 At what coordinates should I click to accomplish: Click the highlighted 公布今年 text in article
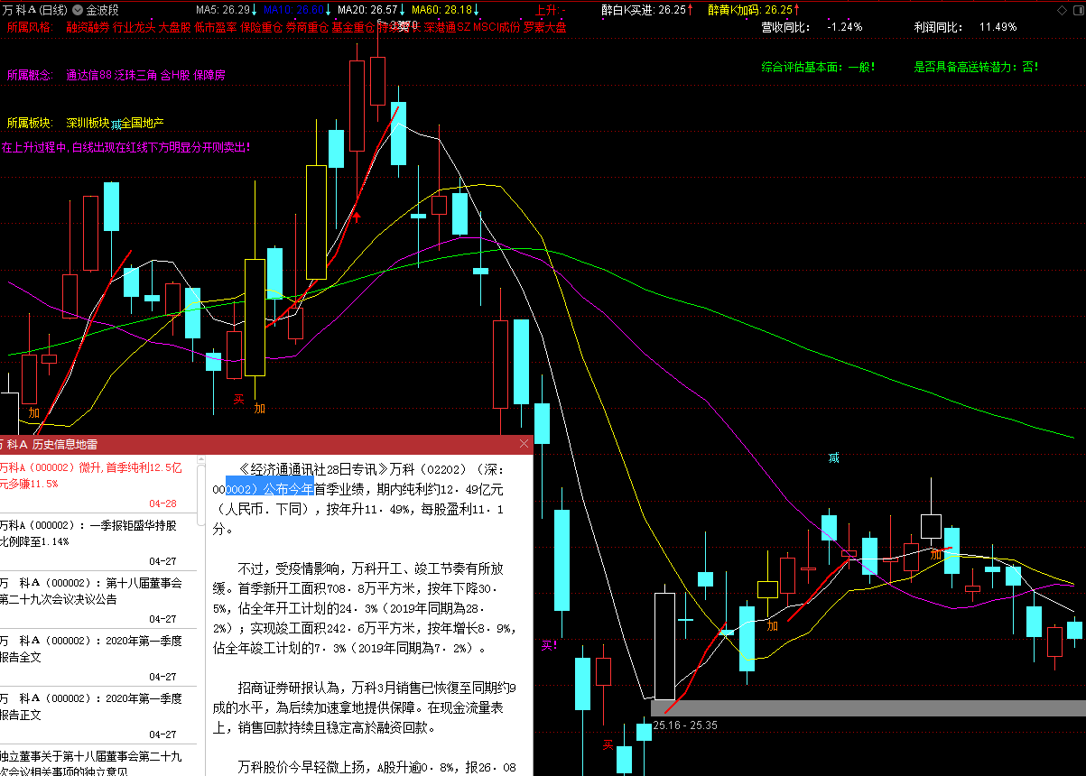tap(269, 488)
